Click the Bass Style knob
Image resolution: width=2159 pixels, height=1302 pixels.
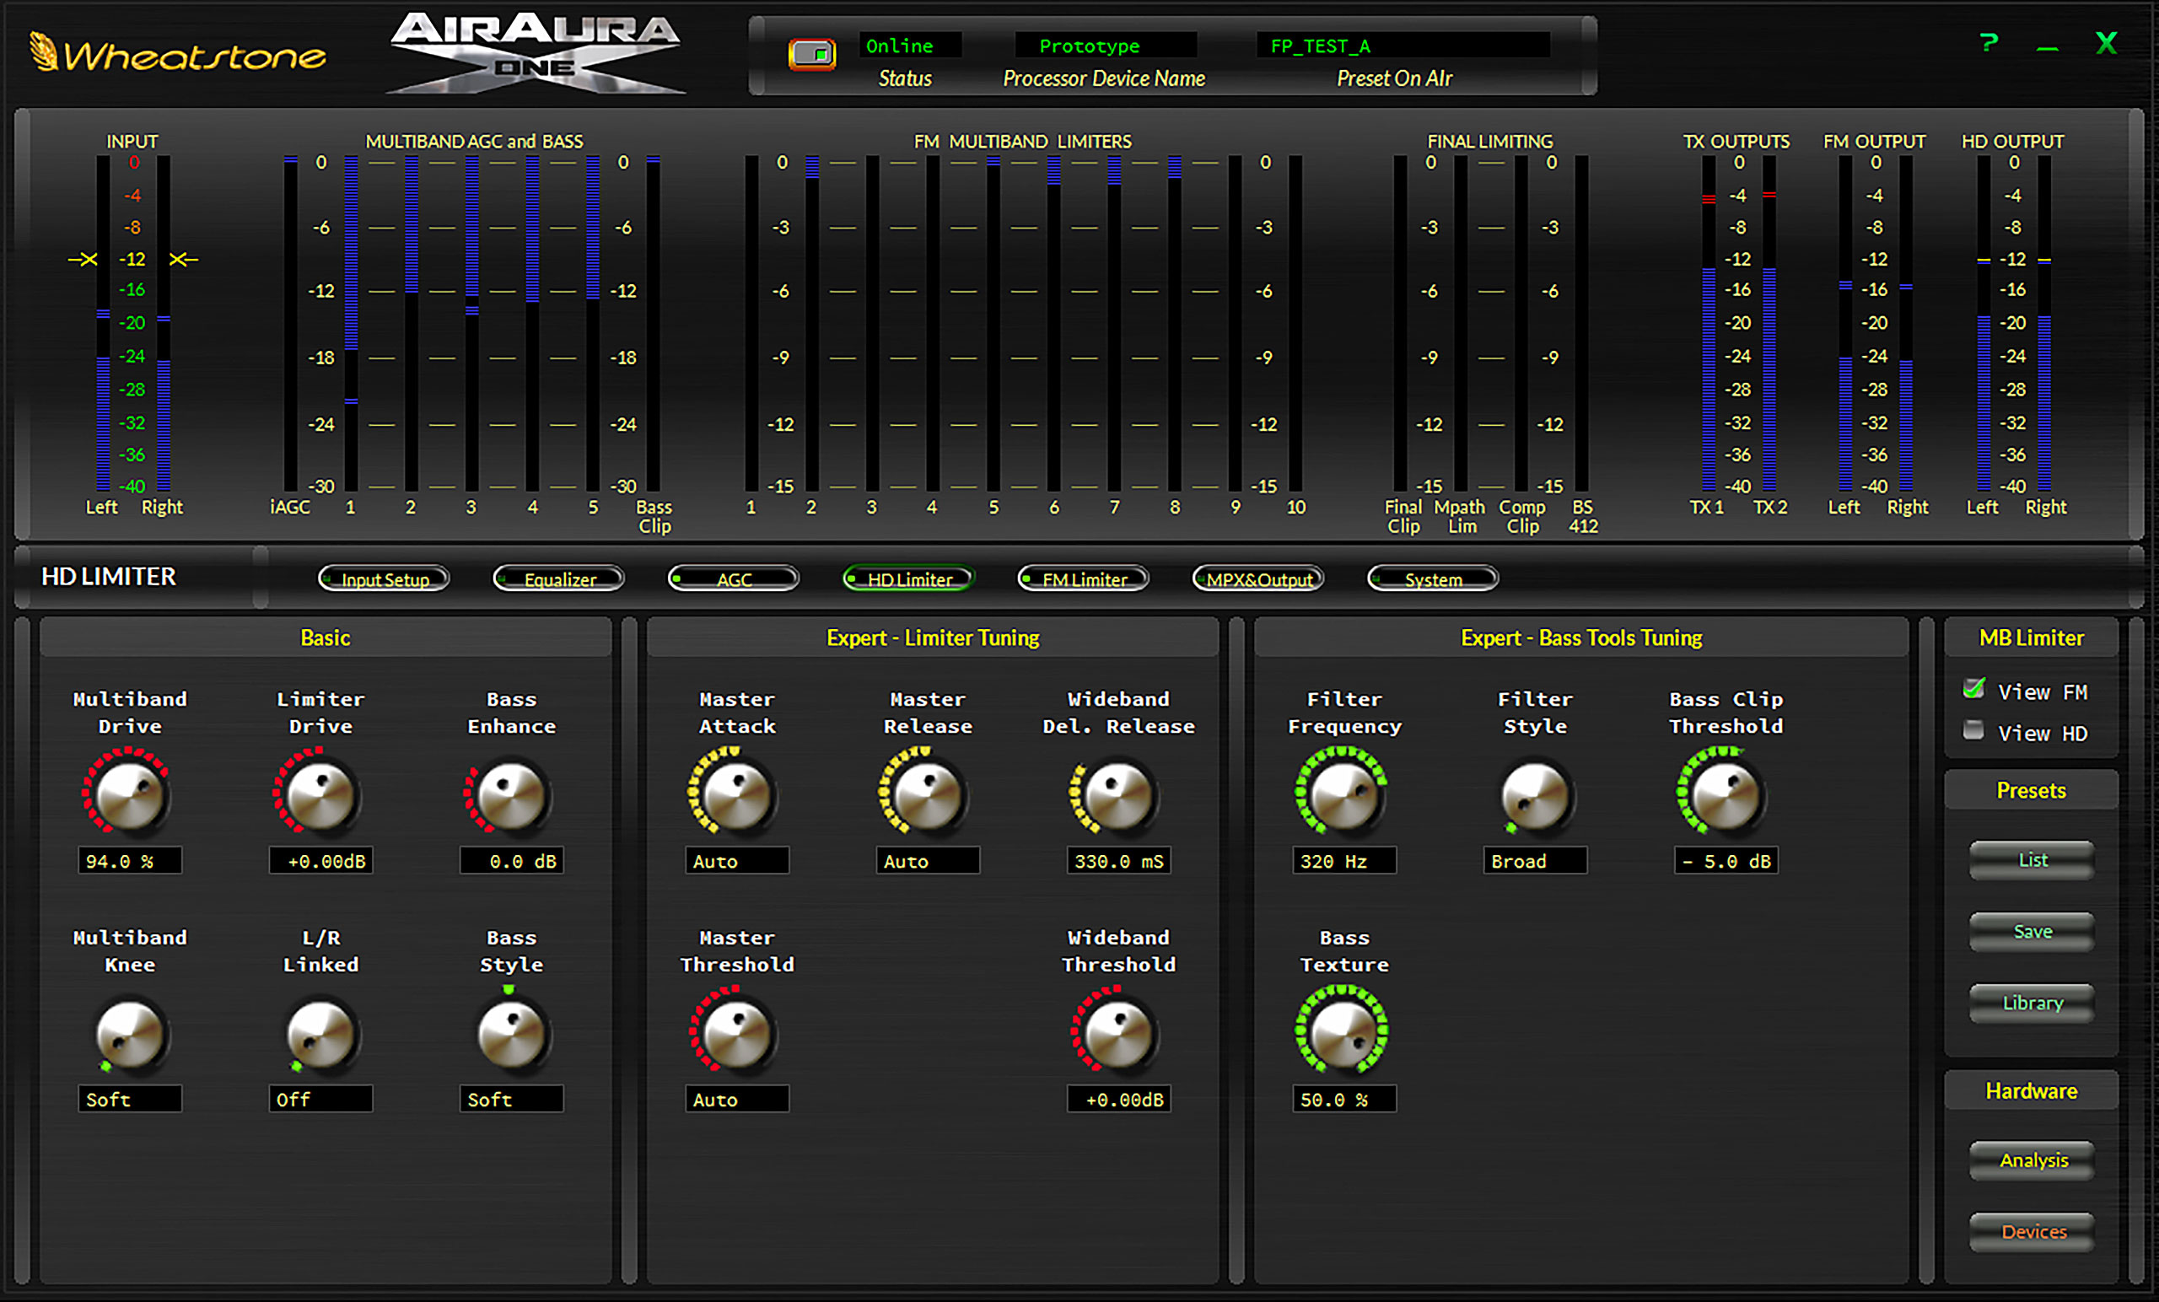pos(512,1032)
